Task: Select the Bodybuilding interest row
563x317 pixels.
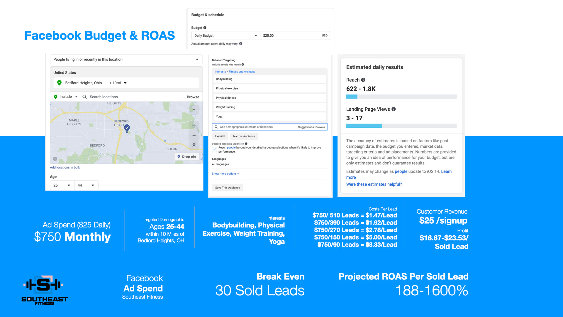Action: [269, 79]
